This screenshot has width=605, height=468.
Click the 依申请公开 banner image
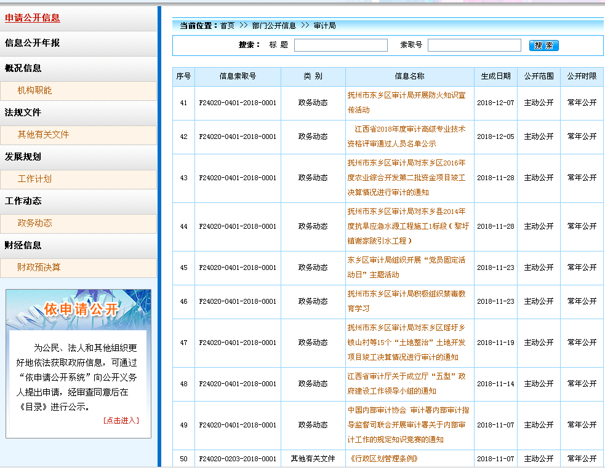pos(78,309)
